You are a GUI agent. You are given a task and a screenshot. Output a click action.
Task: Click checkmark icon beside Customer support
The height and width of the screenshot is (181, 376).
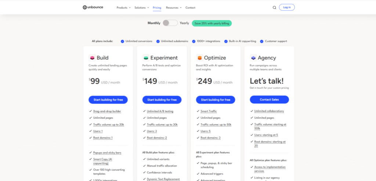[262, 41]
